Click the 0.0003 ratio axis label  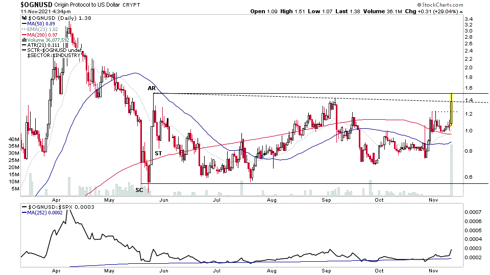pyautogui.click(x=473, y=249)
